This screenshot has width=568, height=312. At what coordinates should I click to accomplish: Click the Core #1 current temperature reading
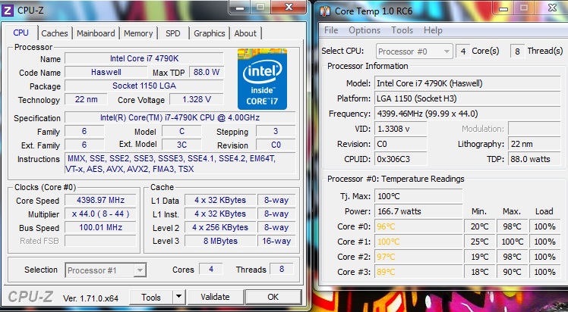click(x=418, y=242)
